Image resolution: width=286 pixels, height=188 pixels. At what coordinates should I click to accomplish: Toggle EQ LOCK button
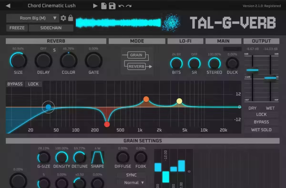tap(33, 84)
